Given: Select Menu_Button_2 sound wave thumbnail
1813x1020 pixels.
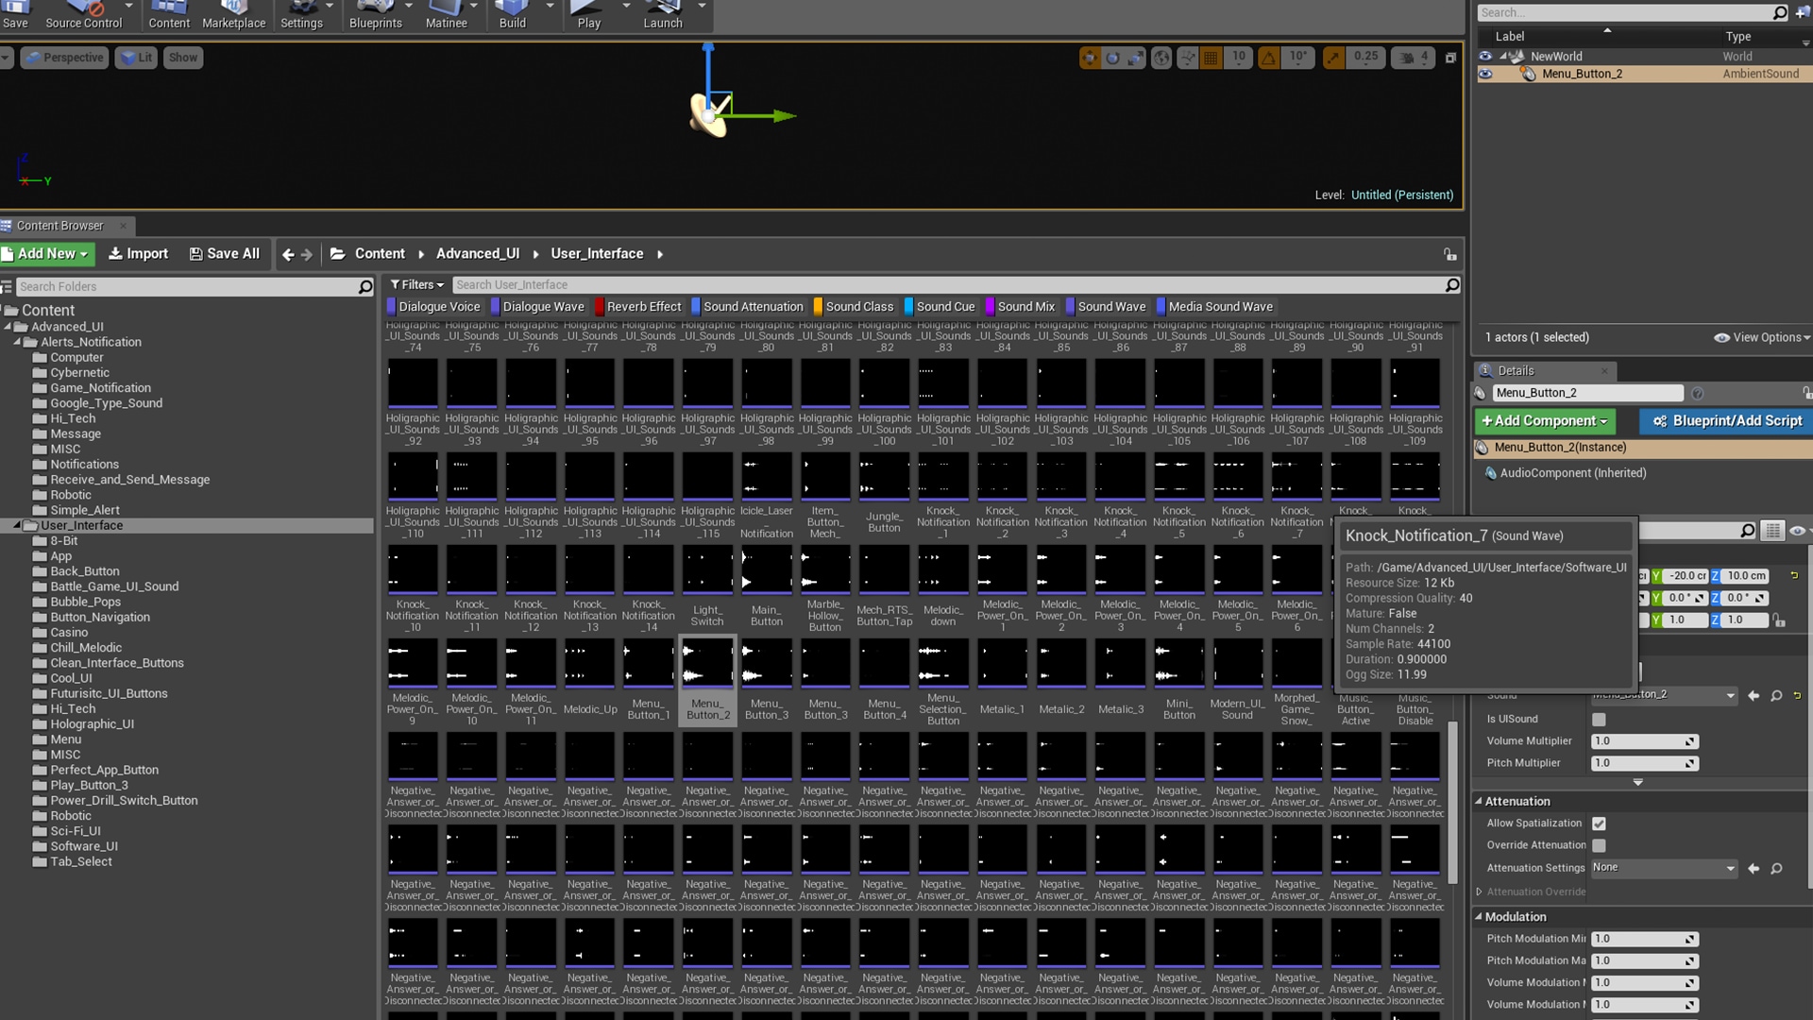Looking at the screenshot, I should (707, 663).
